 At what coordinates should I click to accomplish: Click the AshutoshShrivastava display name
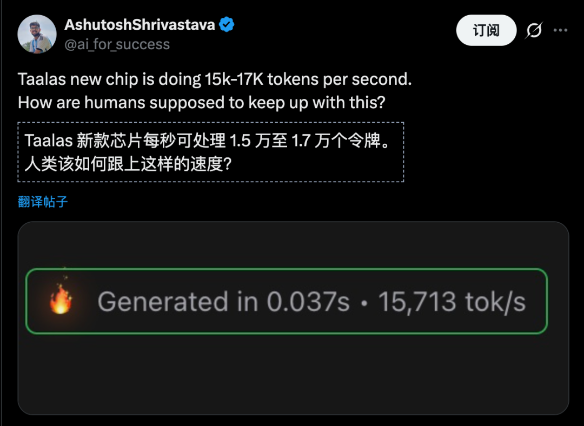click(x=140, y=24)
